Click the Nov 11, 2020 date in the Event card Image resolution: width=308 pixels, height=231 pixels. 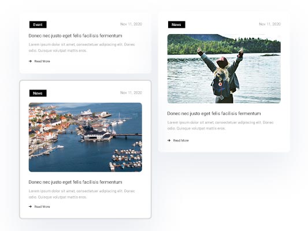131,24
